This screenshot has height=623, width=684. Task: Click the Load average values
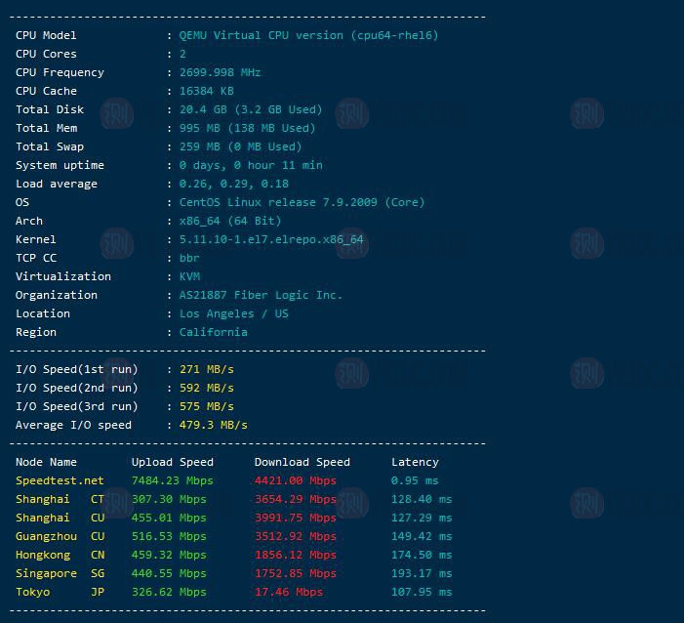point(233,184)
